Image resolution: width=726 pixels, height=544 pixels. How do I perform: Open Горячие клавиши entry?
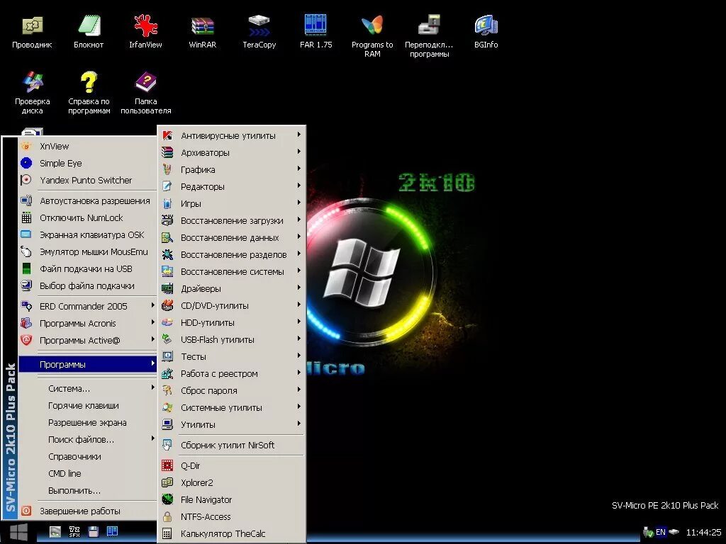point(87,406)
